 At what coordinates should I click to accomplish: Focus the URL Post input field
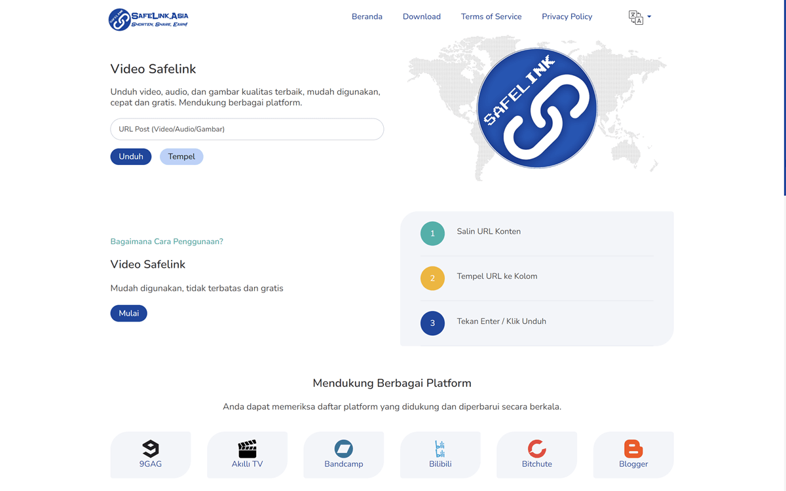(247, 129)
